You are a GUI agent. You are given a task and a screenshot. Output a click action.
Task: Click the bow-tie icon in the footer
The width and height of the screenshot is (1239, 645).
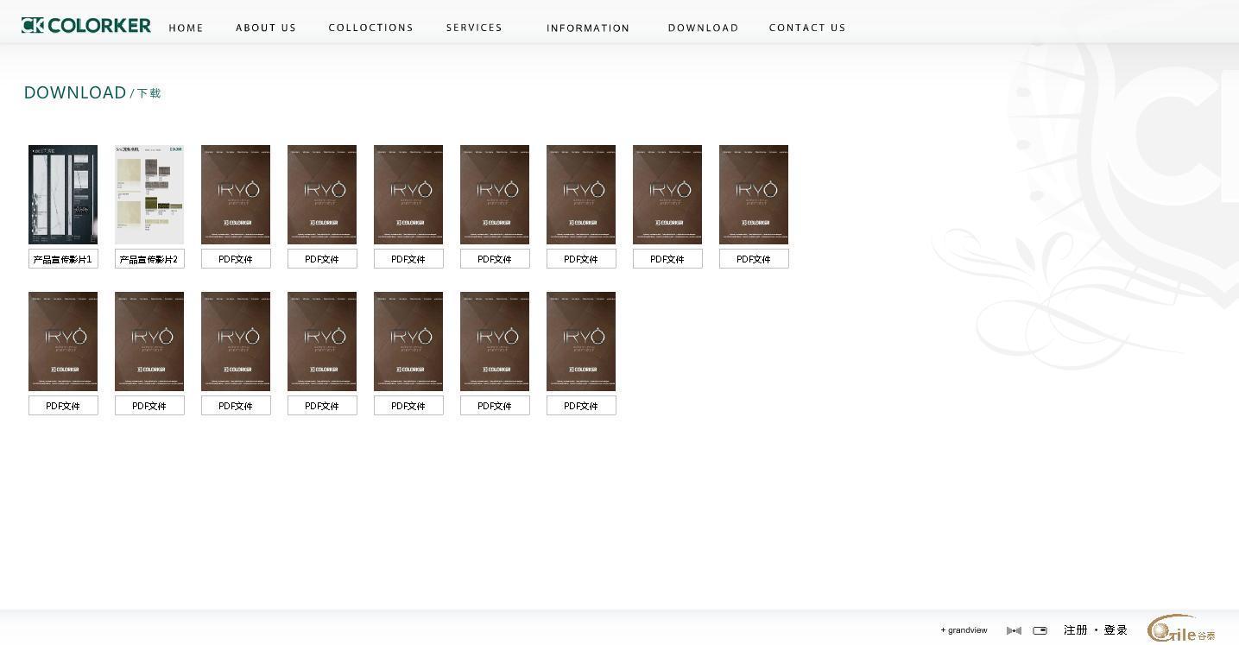1014,630
